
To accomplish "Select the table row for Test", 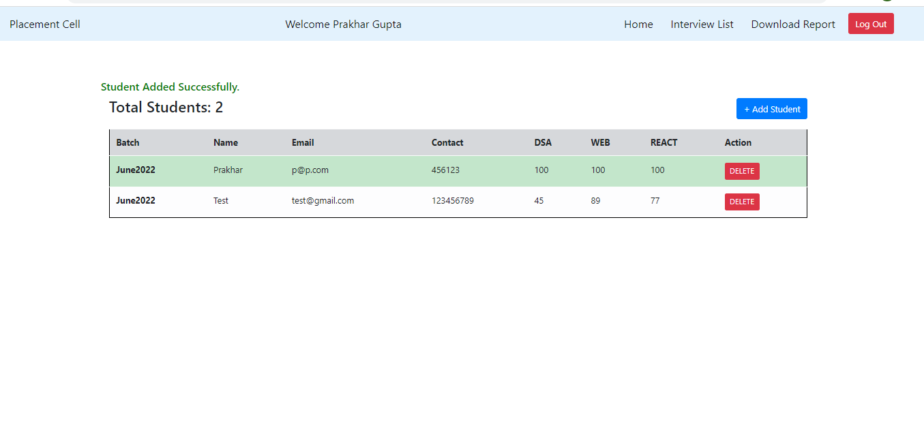I will [x=409, y=201].
